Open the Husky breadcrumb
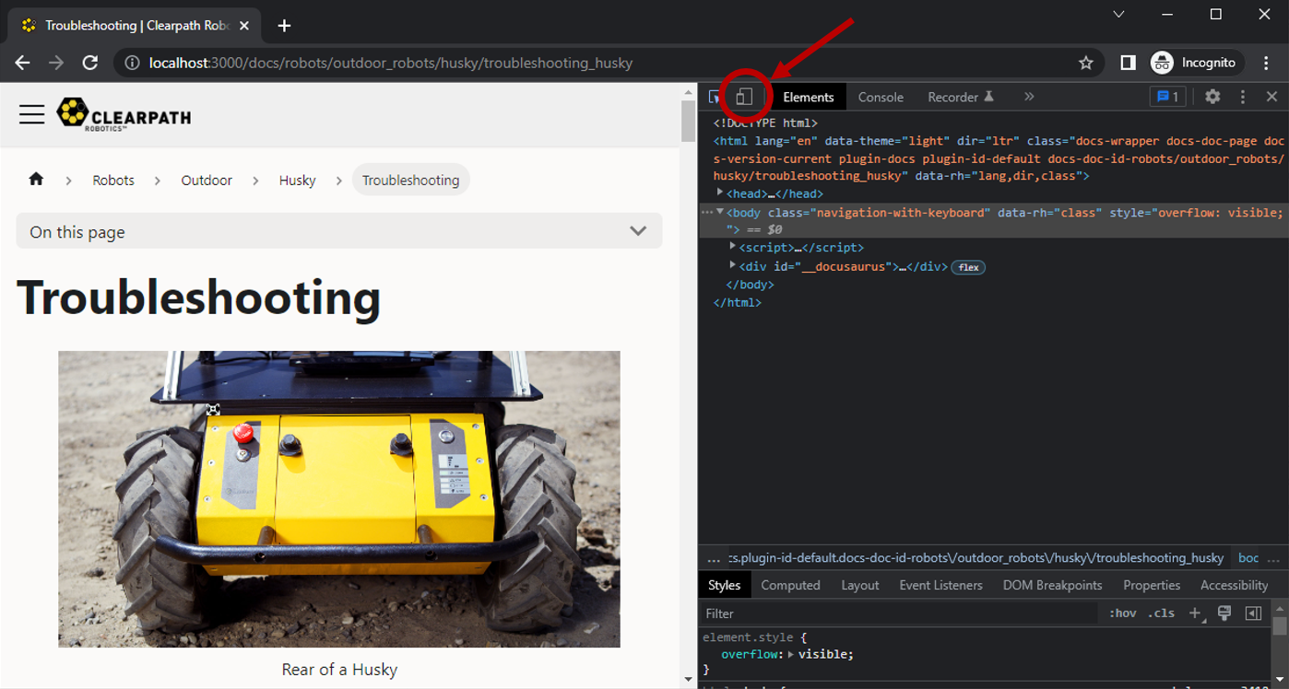The image size is (1289, 689). tap(297, 181)
